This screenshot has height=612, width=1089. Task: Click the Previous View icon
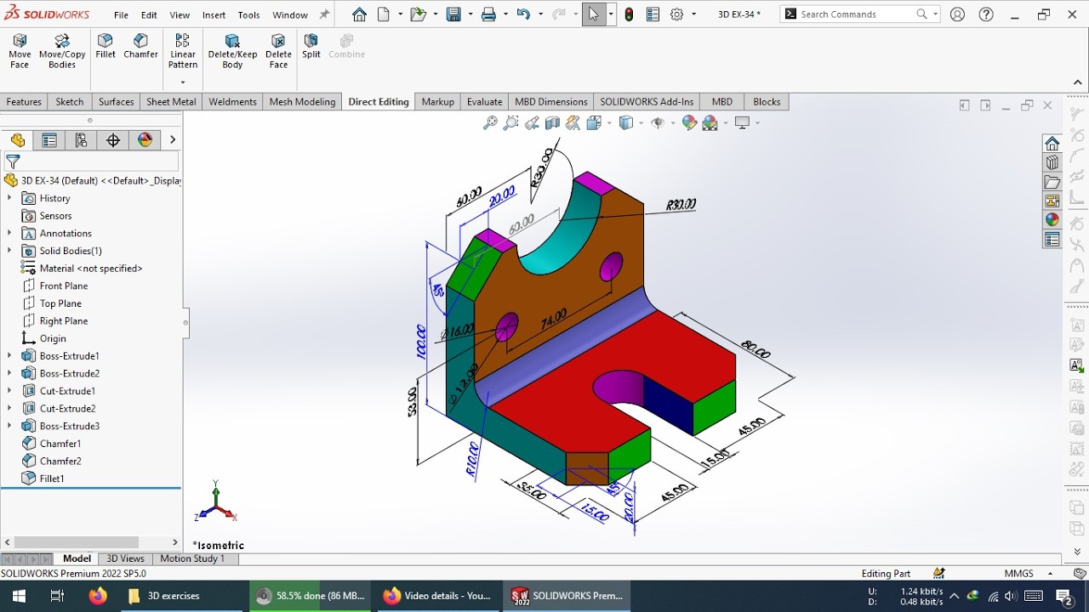532,123
